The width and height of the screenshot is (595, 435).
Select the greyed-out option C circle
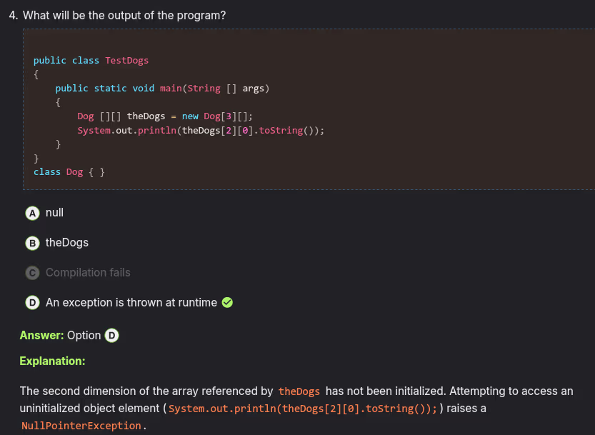click(32, 273)
